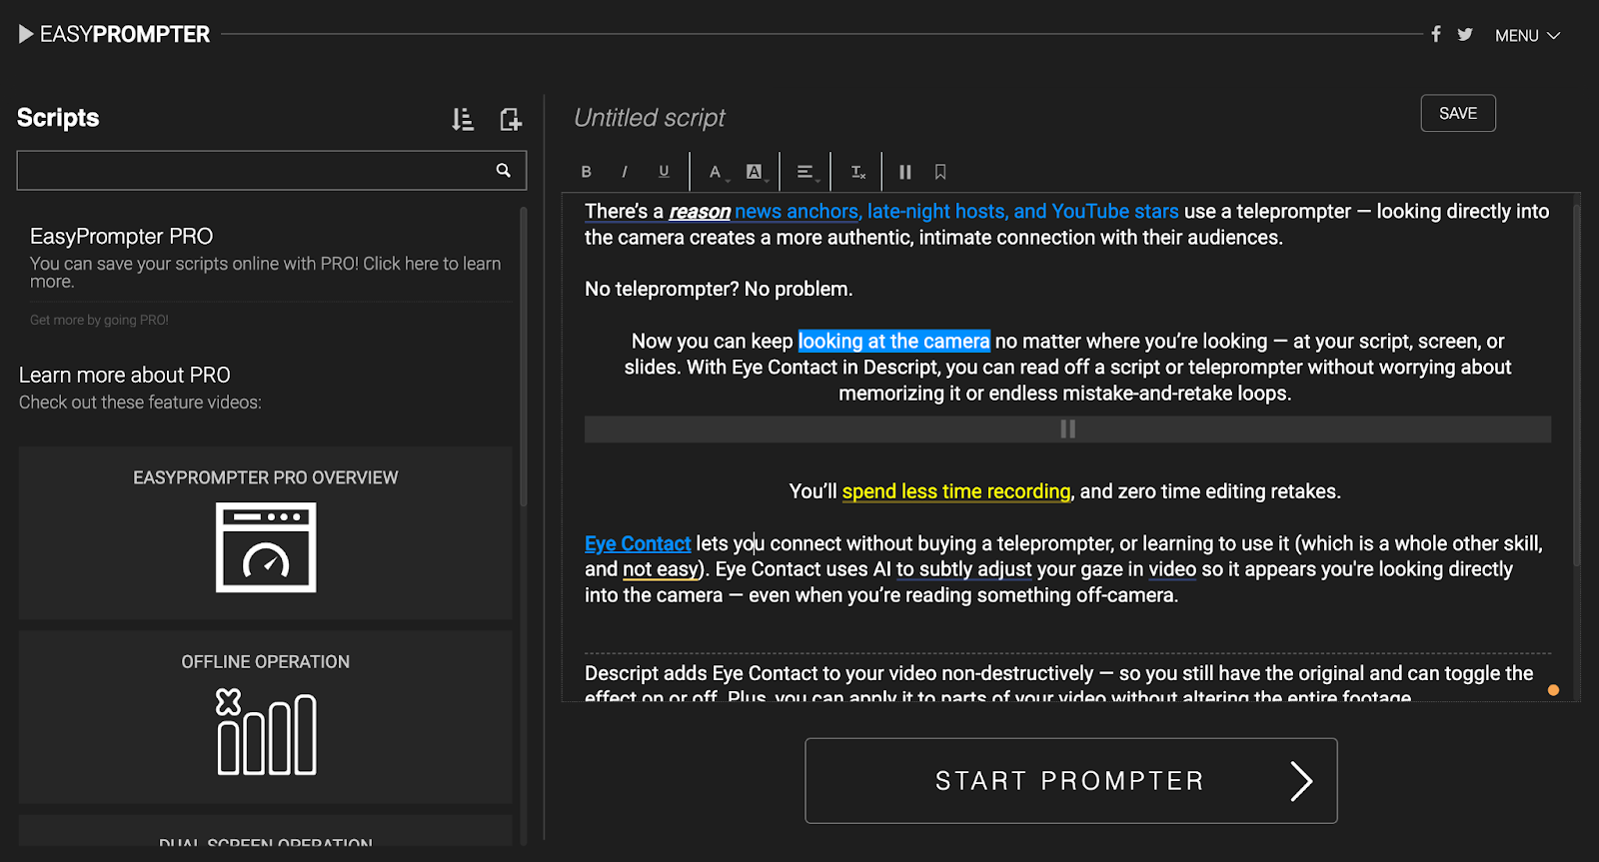Click the pause bar in script
Viewport: 1599px width, 862px height.
(x=1067, y=429)
